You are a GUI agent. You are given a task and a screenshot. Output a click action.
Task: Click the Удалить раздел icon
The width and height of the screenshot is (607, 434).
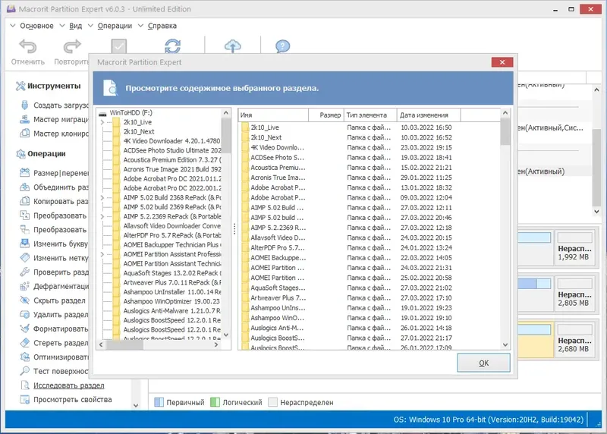(25, 314)
